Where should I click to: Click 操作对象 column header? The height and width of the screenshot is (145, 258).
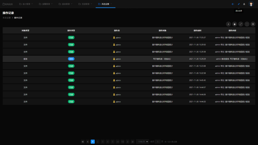pyautogui.click(x=162, y=31)
